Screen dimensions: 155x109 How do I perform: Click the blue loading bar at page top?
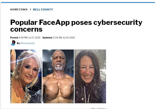(x=78, y=3)
